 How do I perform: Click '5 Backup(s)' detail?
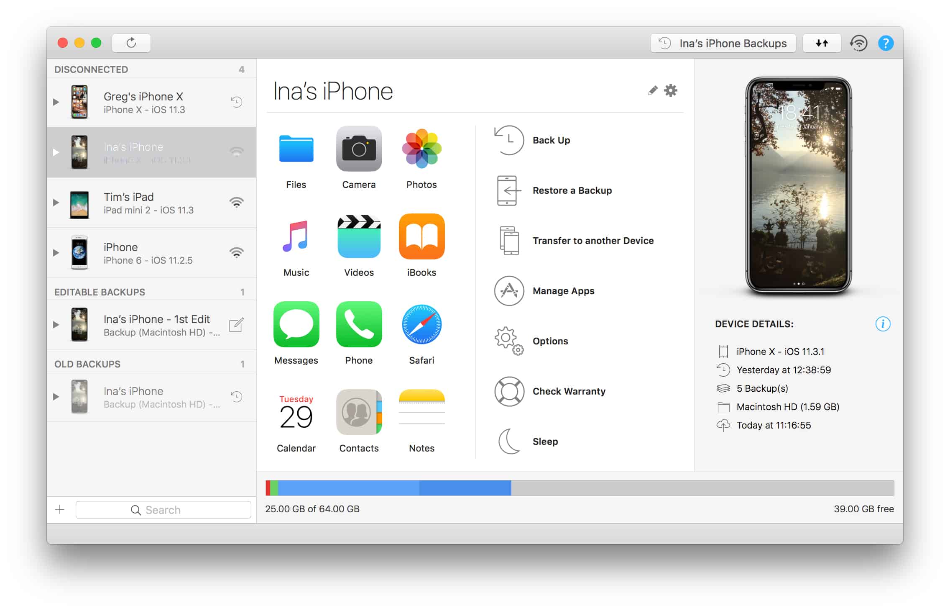pyautogui.click(x=762, y=388)
